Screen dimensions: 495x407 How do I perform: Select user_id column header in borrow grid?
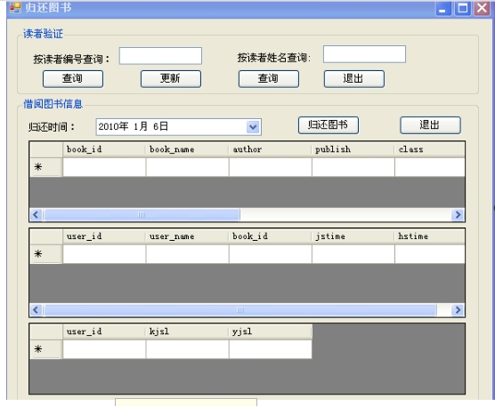point(104,236)
